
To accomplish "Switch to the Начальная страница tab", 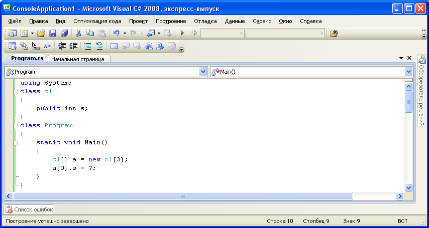I will pyautogui.click(x=78, y=59).
